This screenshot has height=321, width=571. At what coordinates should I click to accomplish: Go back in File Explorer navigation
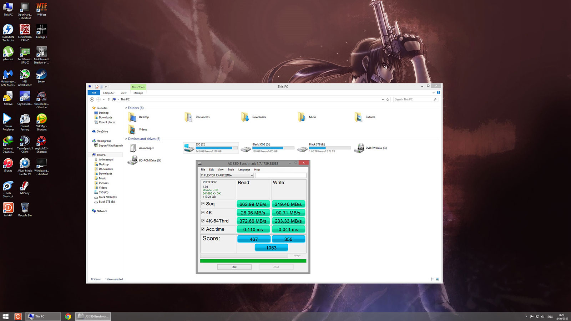(92, 100)
